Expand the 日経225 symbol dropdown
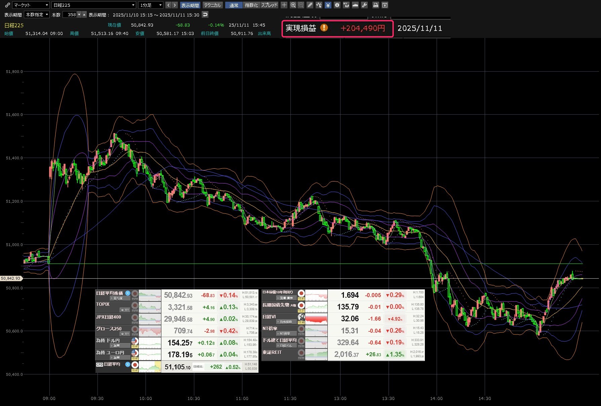601x406 pixels. pyautogui.click(x=94, y=5)
